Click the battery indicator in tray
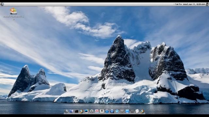The height and width of the screenshot is (117, 209). pyautogui.click(x=181, y=4)
